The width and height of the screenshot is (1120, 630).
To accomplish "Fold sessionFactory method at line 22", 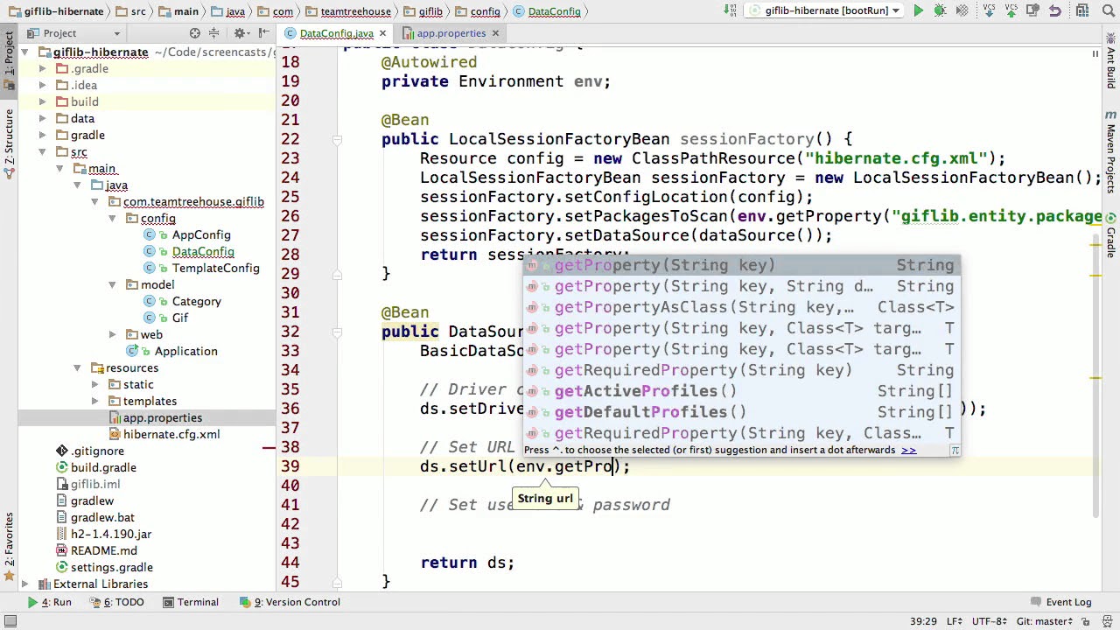I will (337, 139).
